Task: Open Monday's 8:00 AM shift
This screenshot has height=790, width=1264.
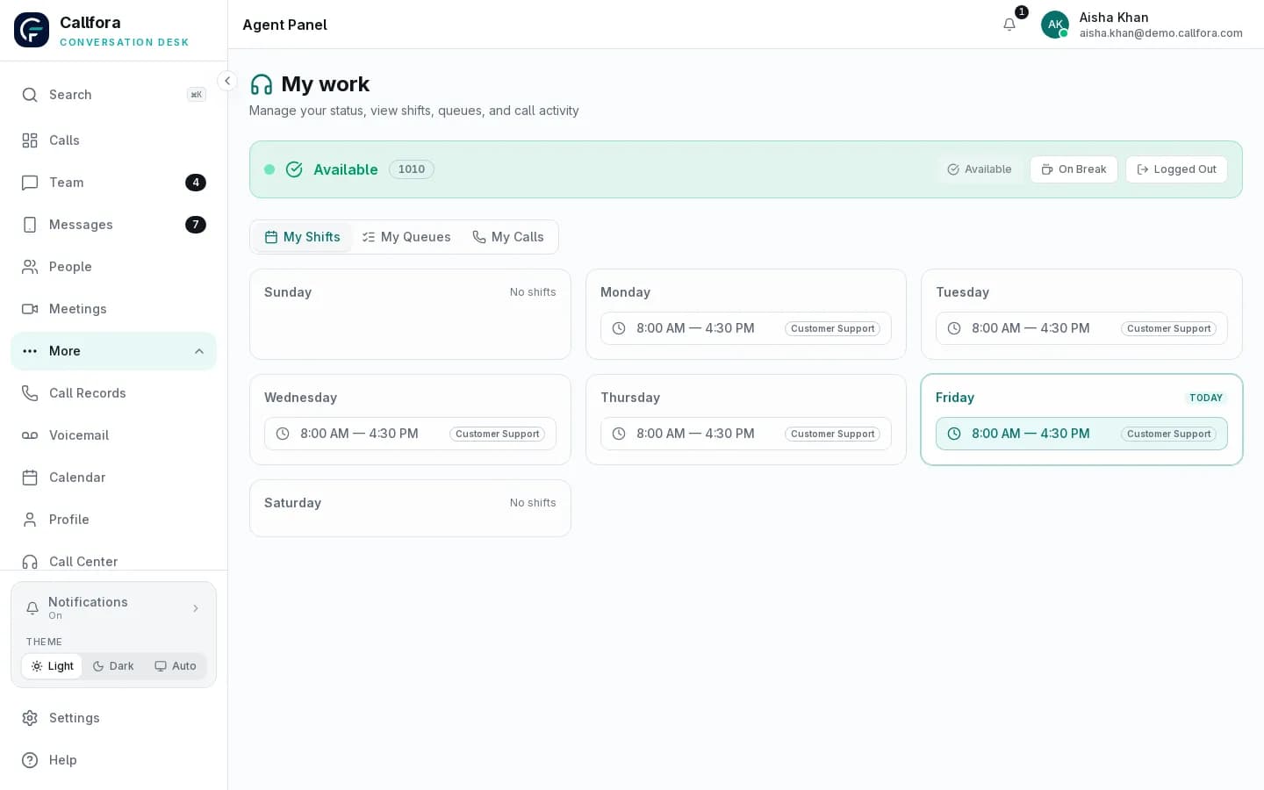Action: [746, 328]
